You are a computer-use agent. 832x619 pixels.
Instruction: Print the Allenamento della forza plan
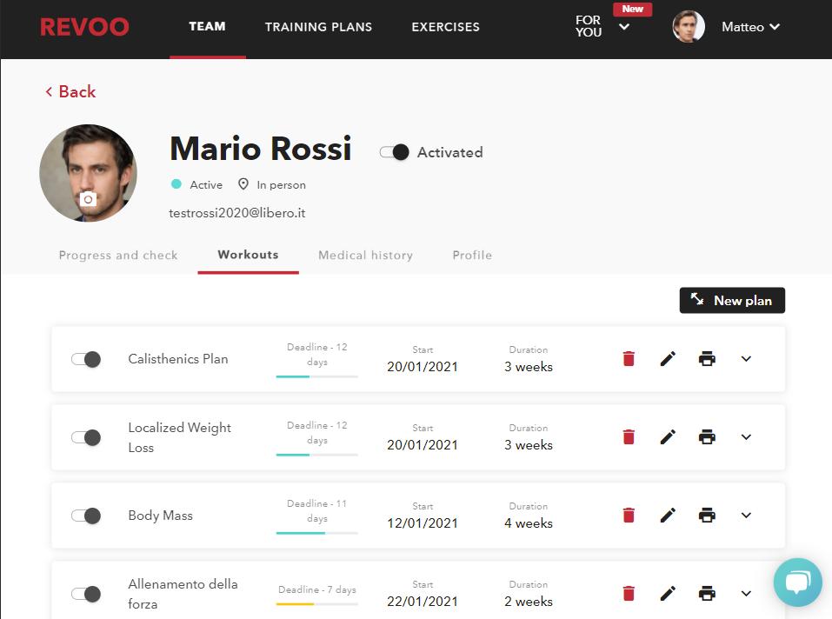pos(707,593)
